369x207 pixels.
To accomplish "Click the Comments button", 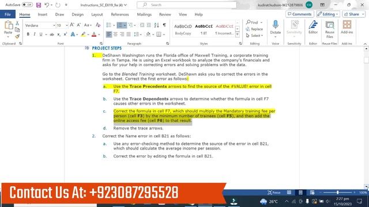I will pyautogui.click(x=300, y=14).
